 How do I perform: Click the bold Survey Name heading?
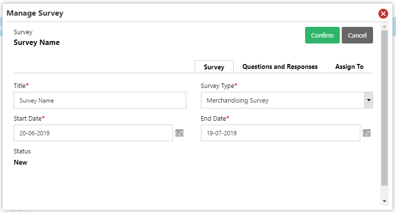(37, 43)
